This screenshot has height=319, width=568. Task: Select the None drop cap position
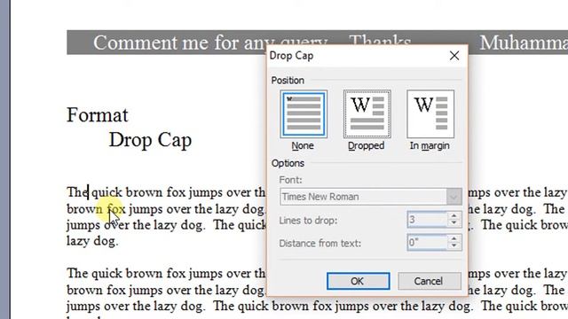(x=304, y=114)
